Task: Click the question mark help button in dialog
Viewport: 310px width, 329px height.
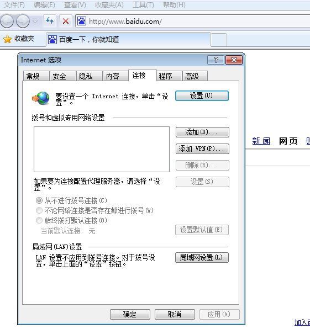Action: coord(216,60)
